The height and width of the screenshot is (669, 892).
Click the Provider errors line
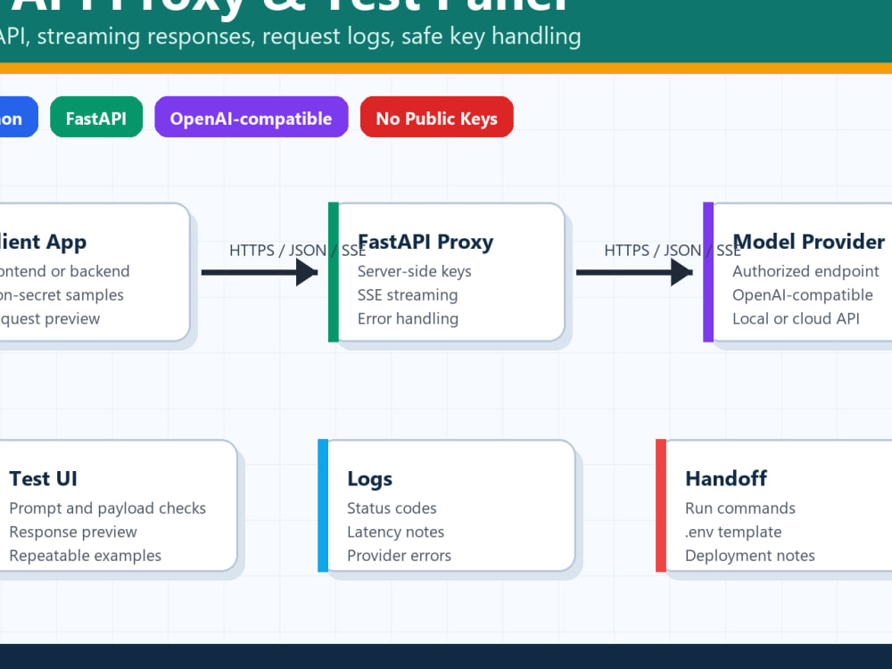399,555
